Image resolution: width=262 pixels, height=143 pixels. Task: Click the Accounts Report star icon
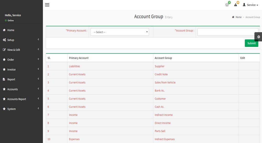click(4, 99)
